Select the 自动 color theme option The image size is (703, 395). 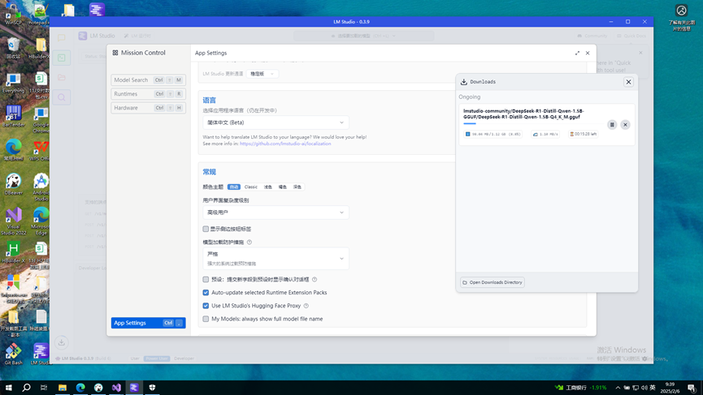[233, 187]
